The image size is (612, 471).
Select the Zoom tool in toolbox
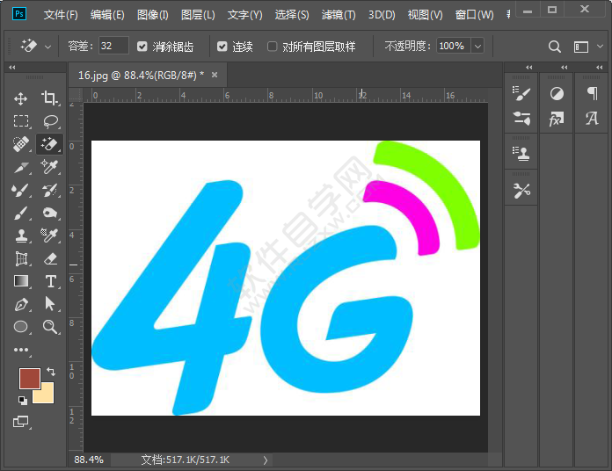pyautogui.click(x=50, y=327)
